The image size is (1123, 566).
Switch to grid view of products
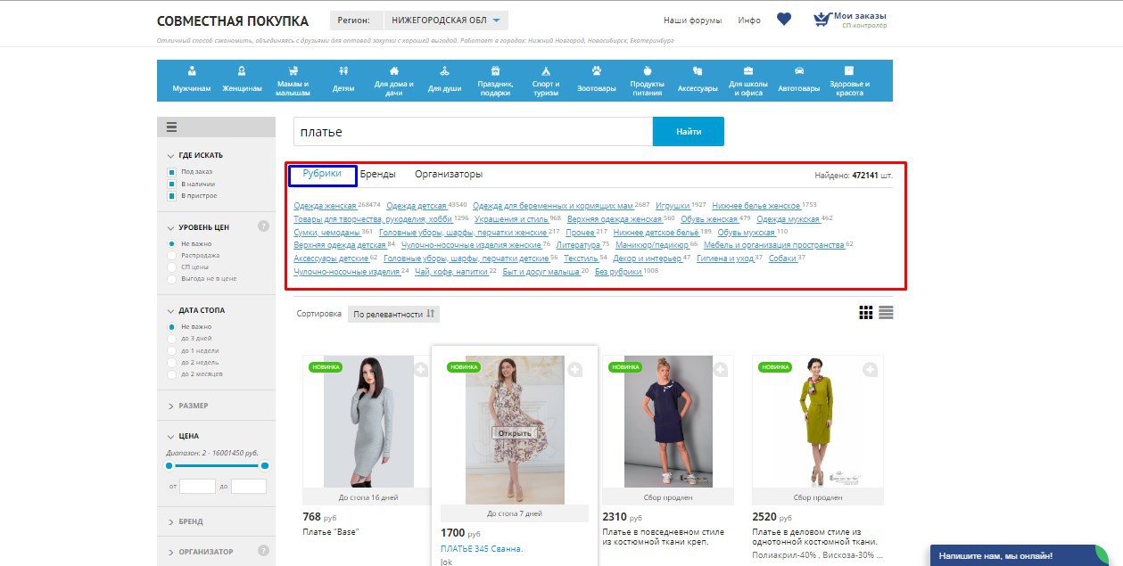(865, 313)
